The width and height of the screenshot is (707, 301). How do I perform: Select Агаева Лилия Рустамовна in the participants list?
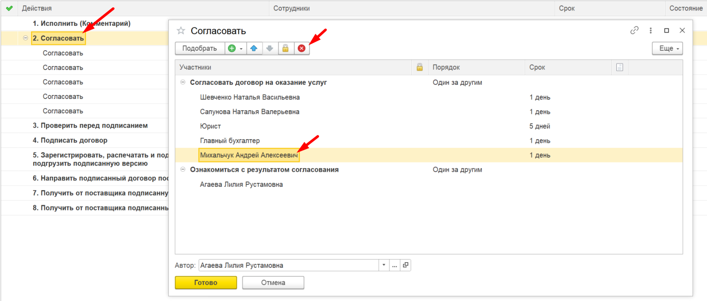tap(241, 184)
